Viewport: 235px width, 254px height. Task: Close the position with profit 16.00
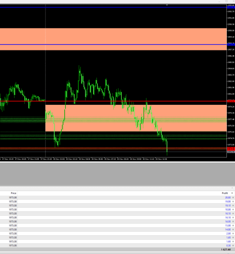click(x=233, y=221)
